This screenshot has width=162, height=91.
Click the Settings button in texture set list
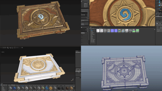(x=79, y=70)
